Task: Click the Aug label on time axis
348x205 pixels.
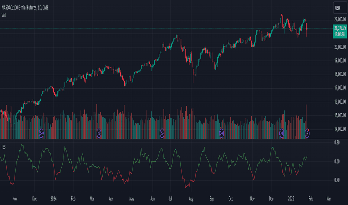Action: pos(191,199)
